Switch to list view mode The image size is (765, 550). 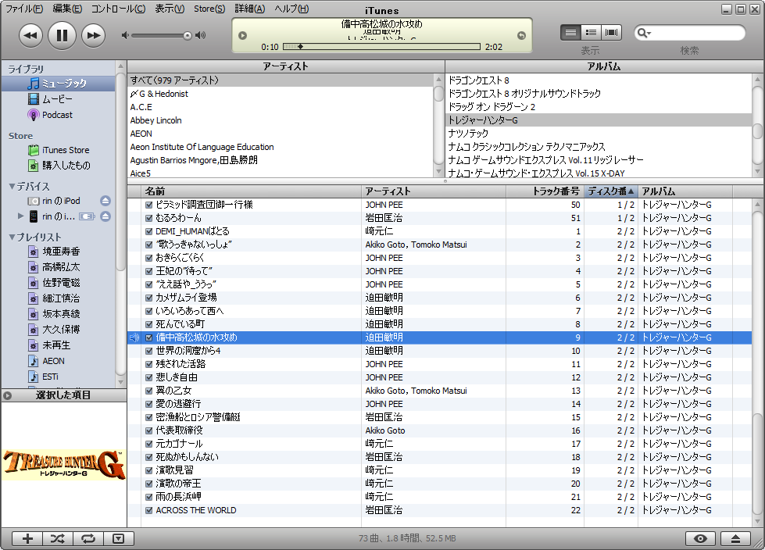[570, 33]
